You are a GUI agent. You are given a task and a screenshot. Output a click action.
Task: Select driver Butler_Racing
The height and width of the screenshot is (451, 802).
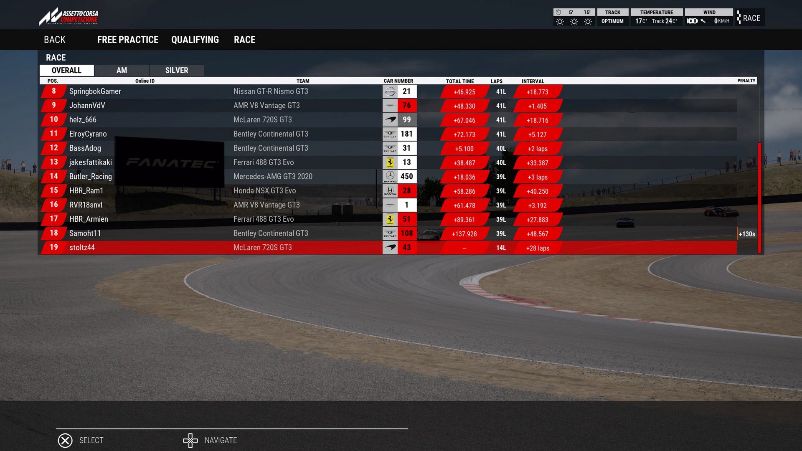coord(388,177)
